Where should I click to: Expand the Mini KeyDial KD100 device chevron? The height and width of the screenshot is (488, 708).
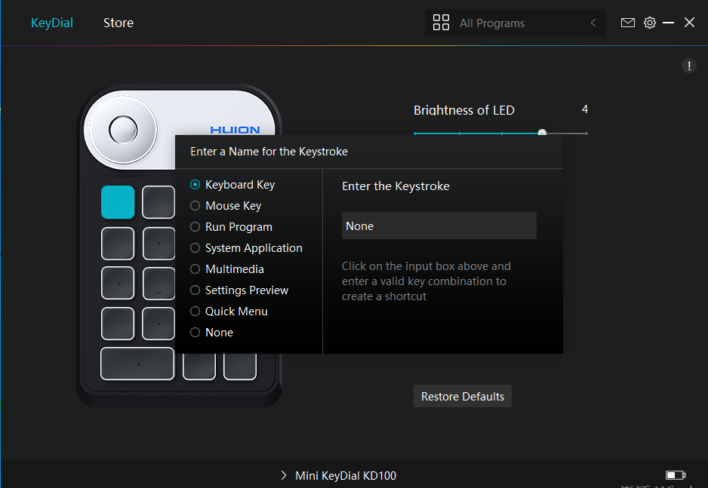284,475
